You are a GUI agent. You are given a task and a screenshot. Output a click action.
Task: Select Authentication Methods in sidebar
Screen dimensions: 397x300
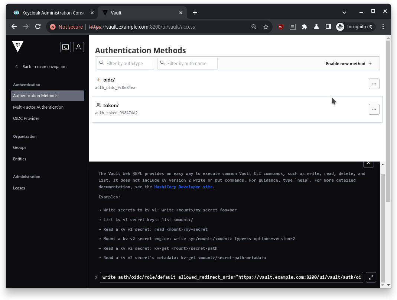48,96
